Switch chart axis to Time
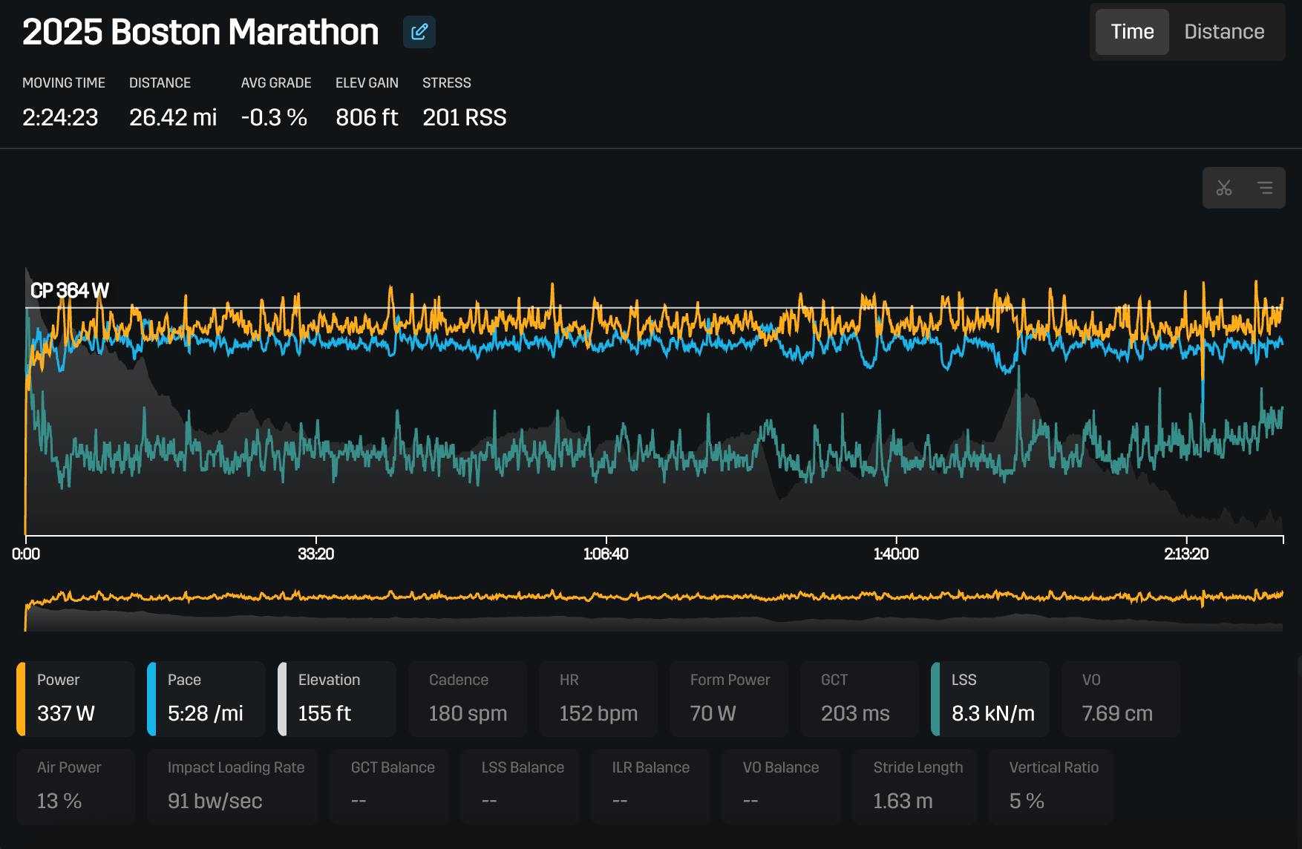This screenshot has height=849, width=1302. [1132, 32]
